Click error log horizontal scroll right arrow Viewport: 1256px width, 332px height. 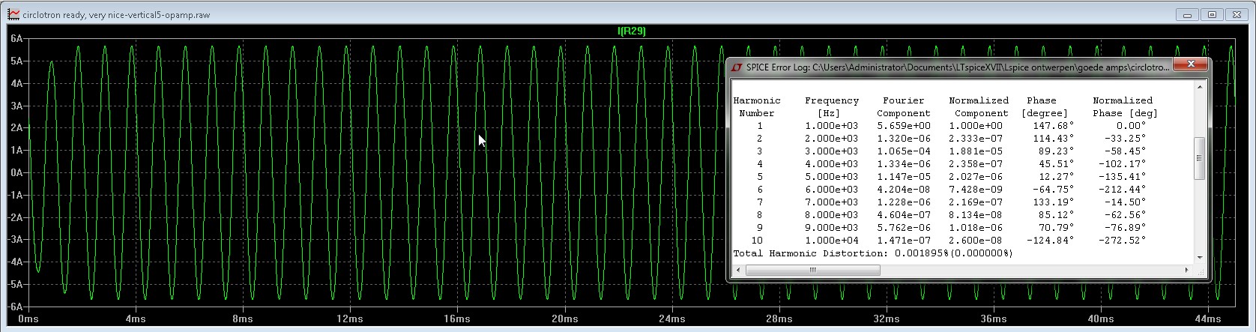click(1186, 270)
